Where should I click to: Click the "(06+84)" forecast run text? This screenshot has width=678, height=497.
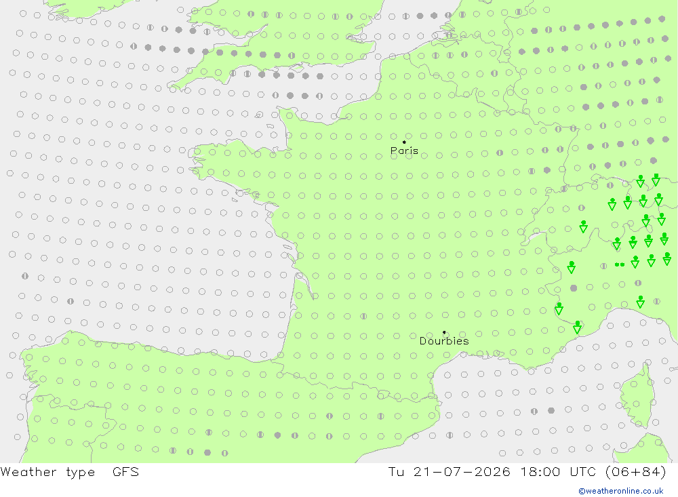point(636,471)
